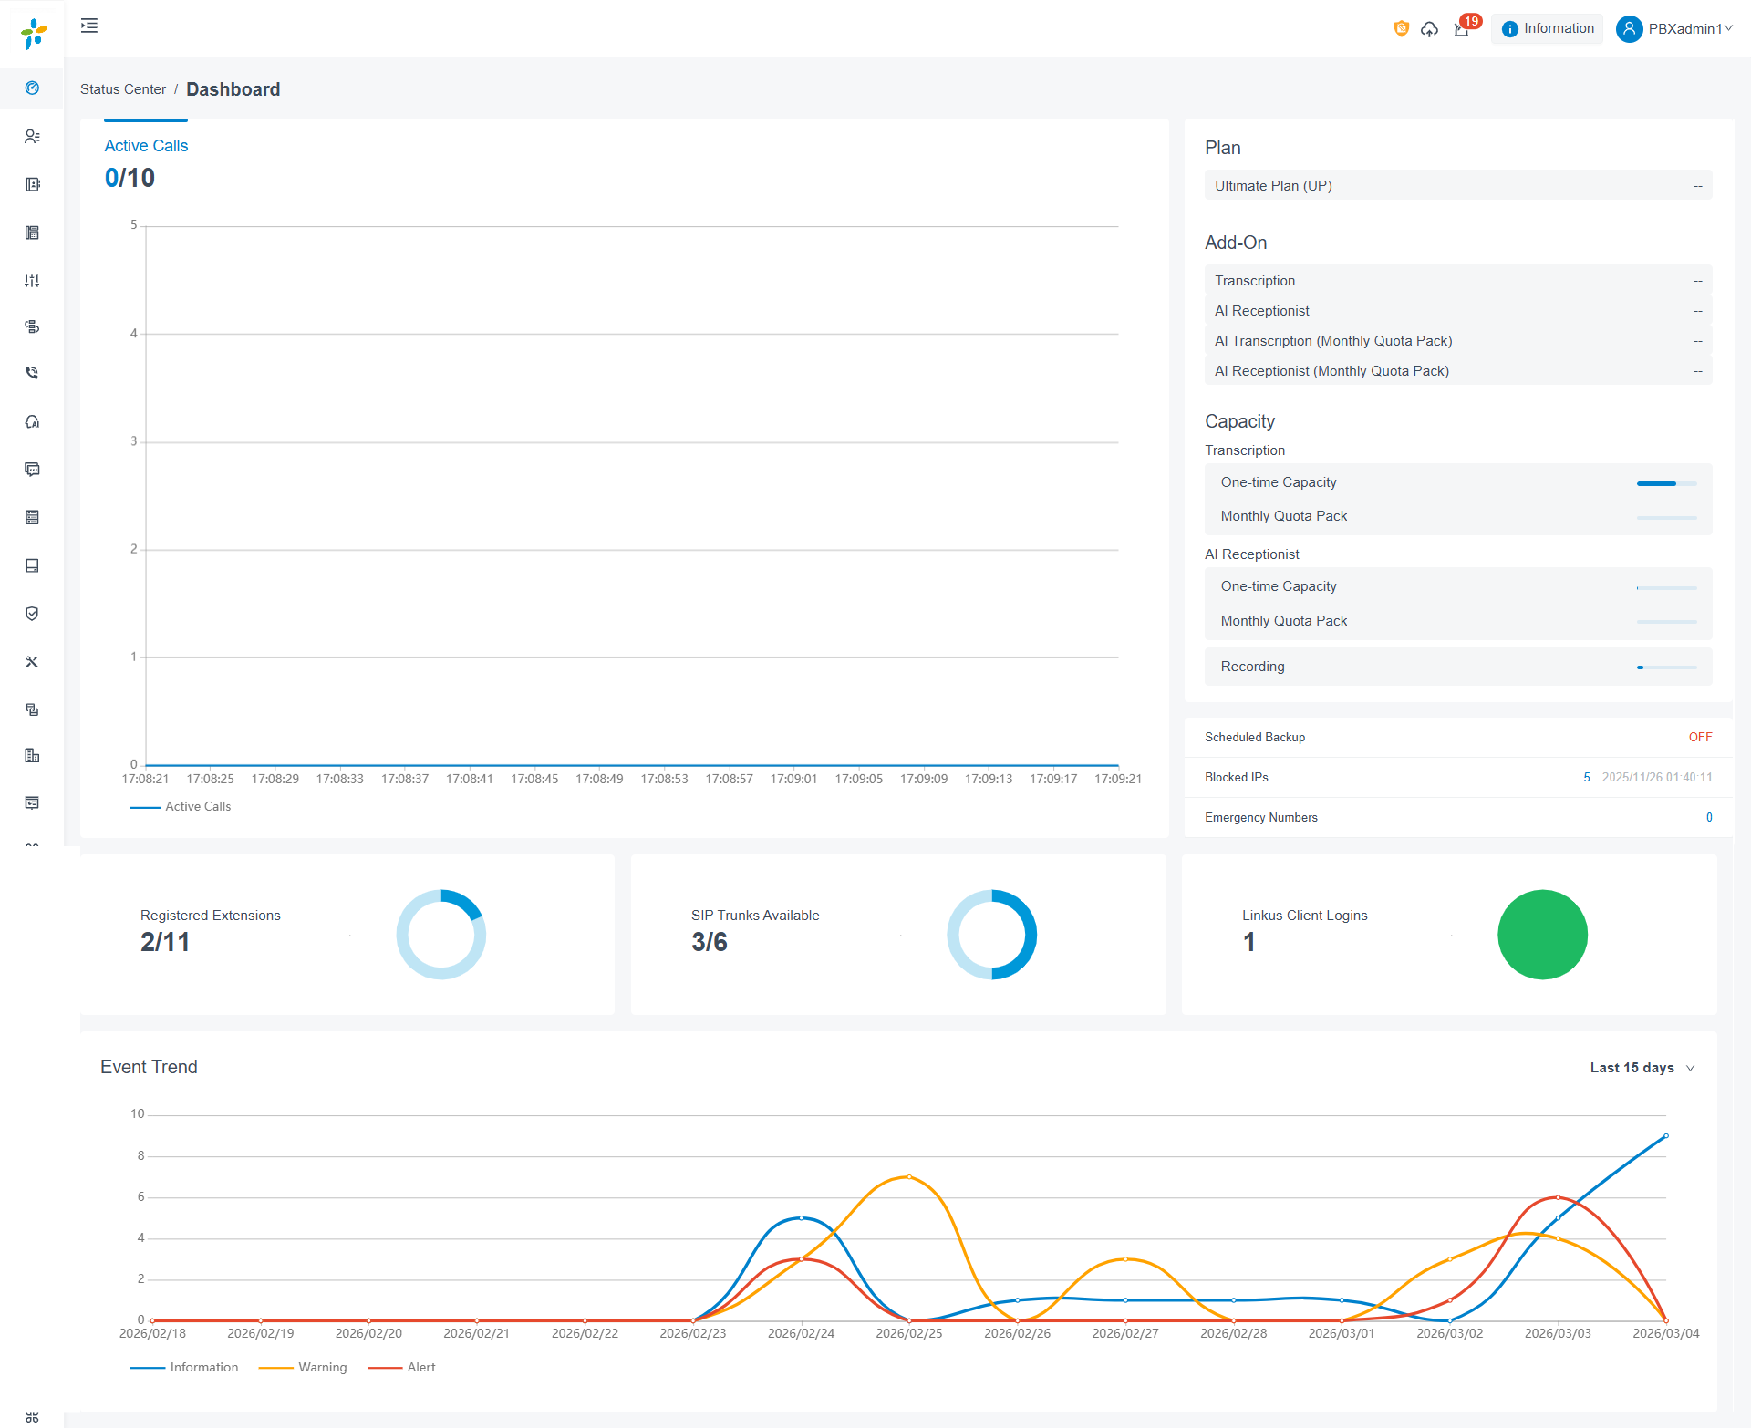Open the Last 15 days range dropdown
The image size is (1751, 1428).
(1642, 1068)
